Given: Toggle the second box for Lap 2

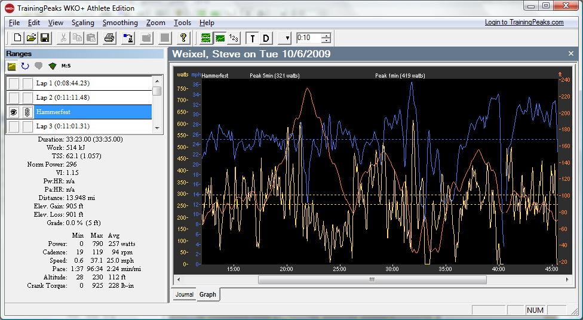Looking at the screenshot, I should (27, 98).
